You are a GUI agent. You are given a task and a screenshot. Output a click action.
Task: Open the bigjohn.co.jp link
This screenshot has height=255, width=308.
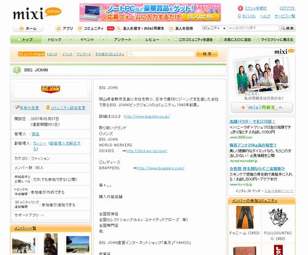click(147, 116)
